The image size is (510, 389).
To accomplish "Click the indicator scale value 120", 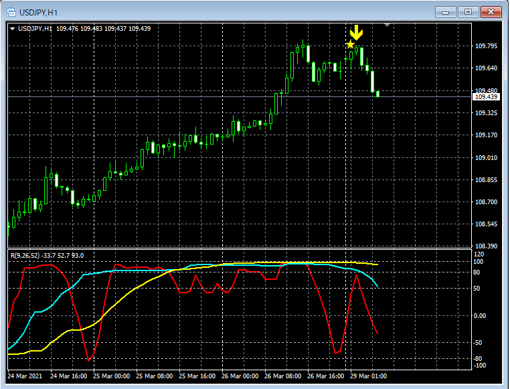I will 479,254.
